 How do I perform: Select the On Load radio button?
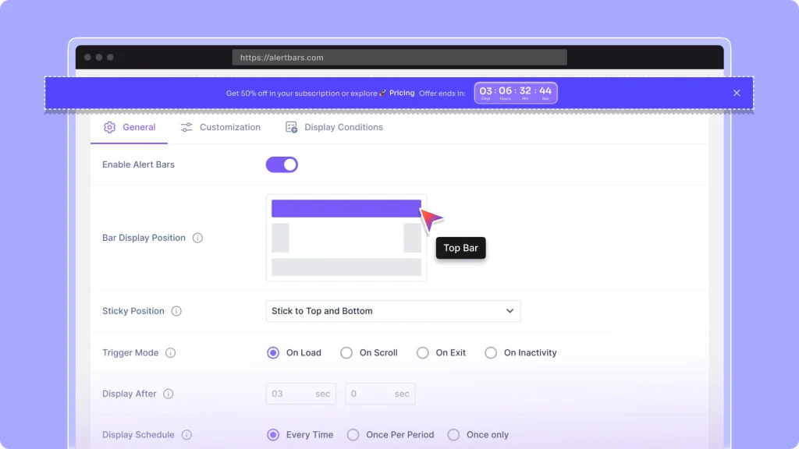[x=273, y=353]
